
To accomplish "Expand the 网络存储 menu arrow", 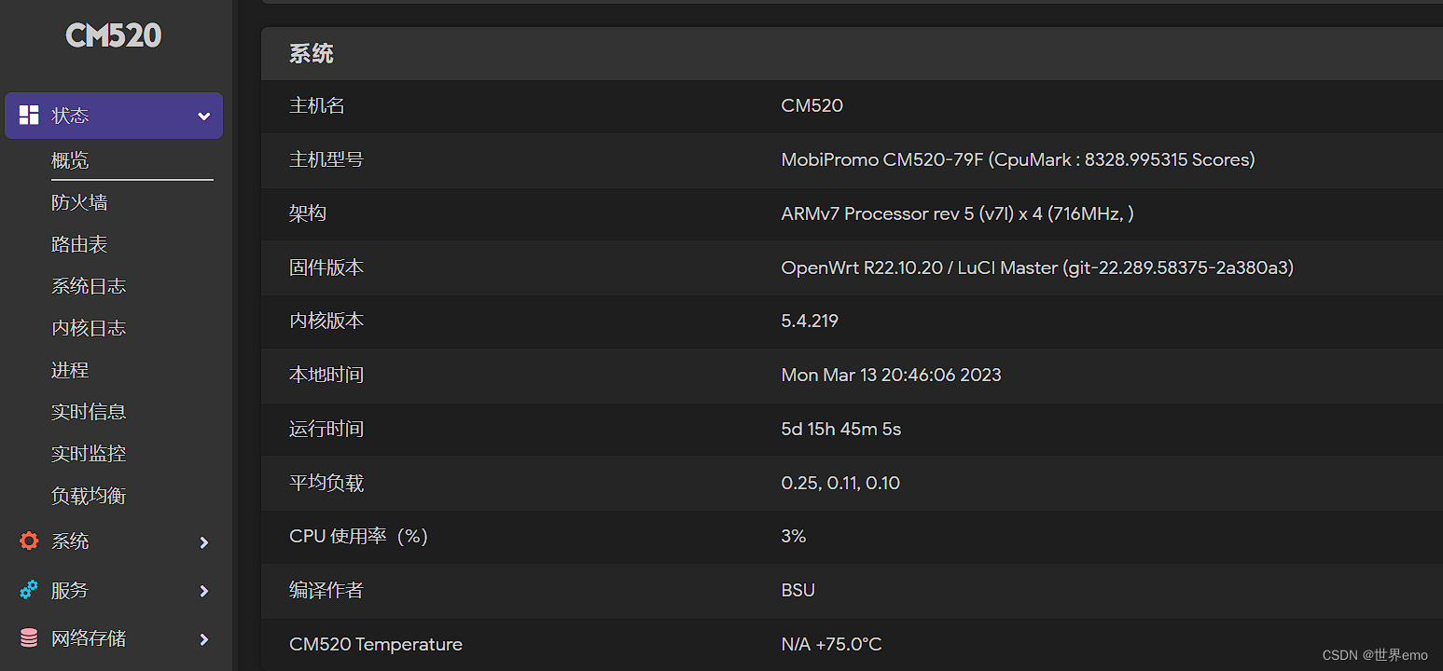I will coord(204,639).
